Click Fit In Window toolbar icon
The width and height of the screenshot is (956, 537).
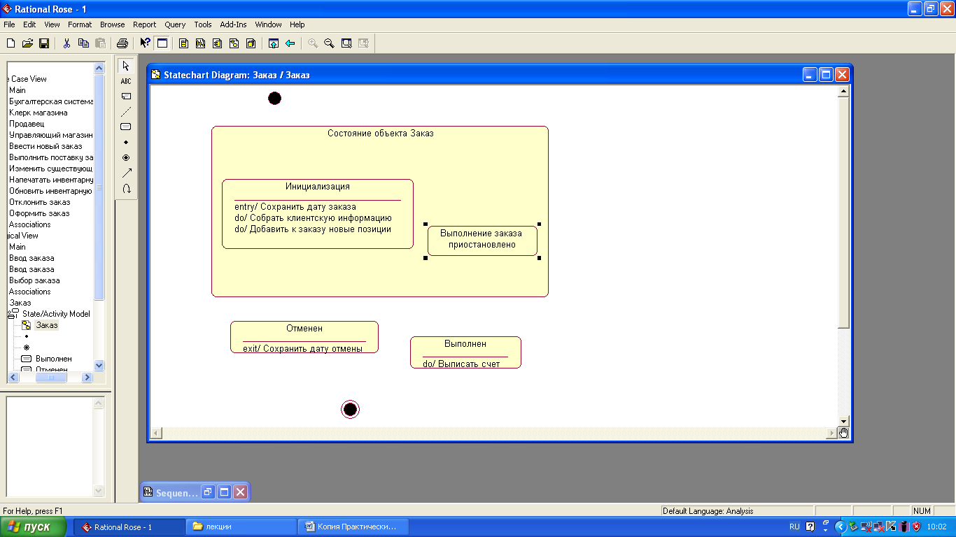[x=346, y=43]
